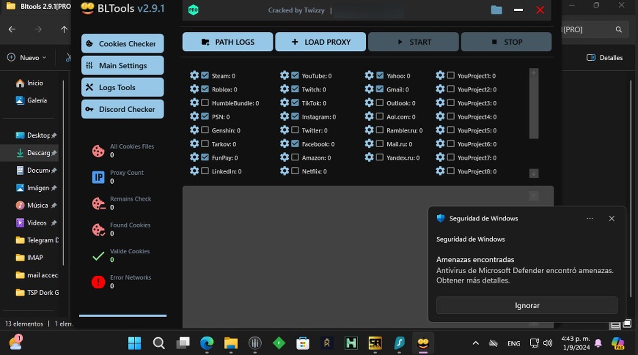638x355 pixels.
Task: Open Microsoft Edge from the taskbar
Action: (207, 343)
